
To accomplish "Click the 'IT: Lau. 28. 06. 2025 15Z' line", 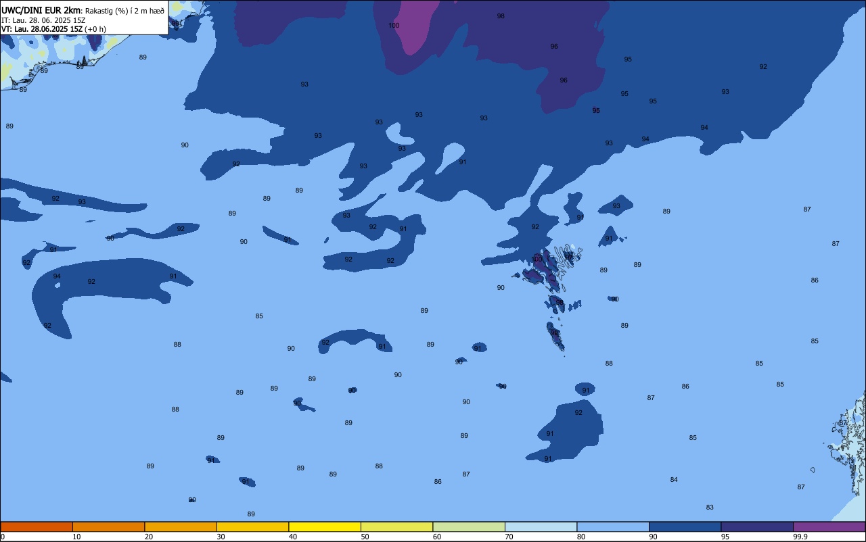I will pos(43,20).
